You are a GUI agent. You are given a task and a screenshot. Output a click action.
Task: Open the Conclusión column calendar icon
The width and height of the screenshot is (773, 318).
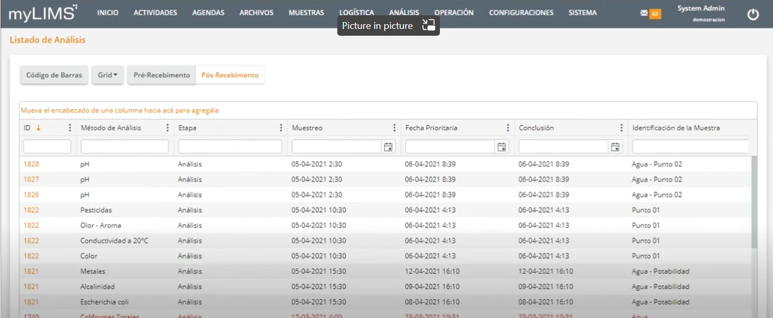616,146
